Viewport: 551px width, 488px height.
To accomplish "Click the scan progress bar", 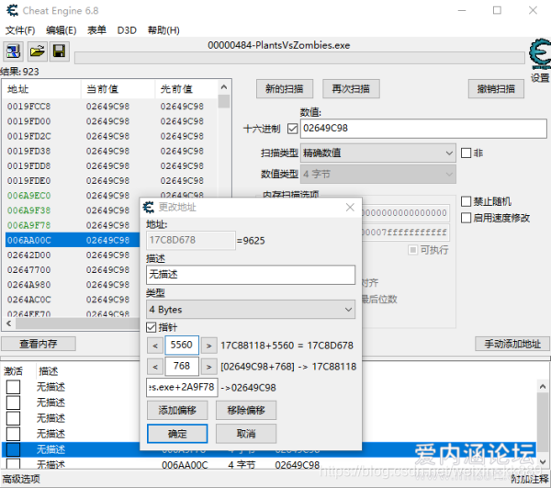I will [x=299, y=58].
